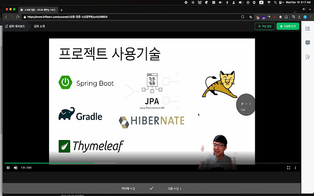Open browser downloads
The image size is (314, 196).
299,17
